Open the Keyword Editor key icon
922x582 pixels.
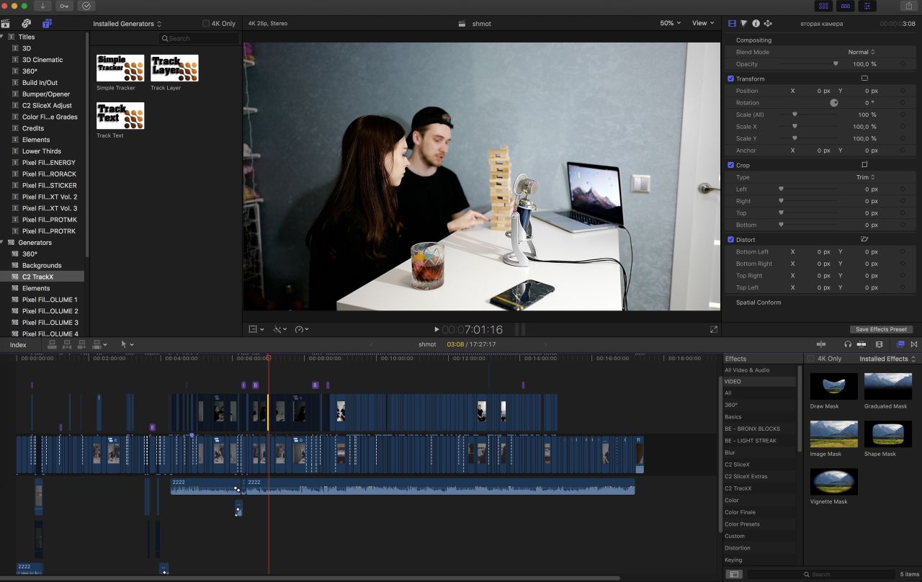(x=64, y=6)
